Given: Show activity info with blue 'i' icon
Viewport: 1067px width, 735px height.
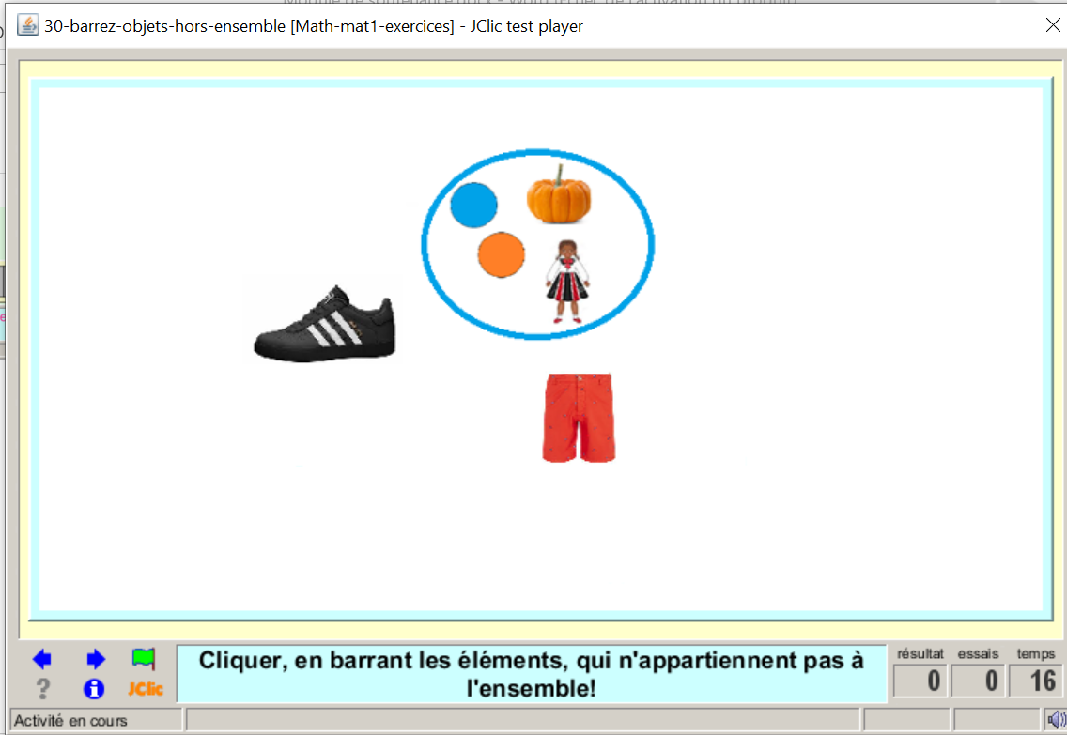Looking at the screenshot, I should (94, 689).
